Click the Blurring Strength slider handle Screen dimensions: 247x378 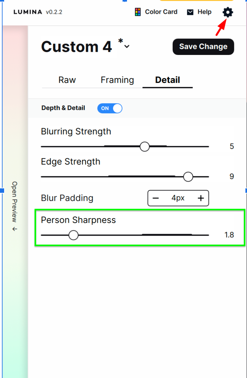145,146
